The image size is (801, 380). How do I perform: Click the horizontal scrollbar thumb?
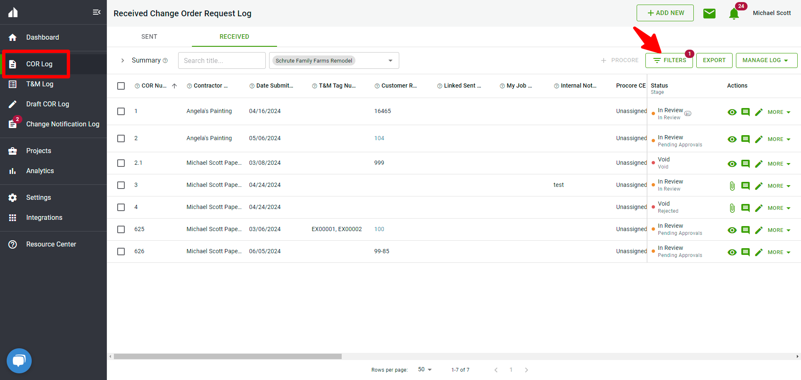[x=227, y=357]
